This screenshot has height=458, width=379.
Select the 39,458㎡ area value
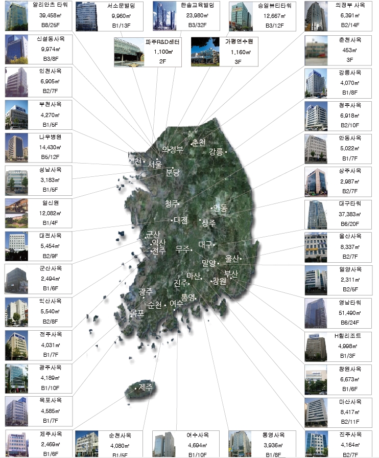pyautogui.click(x=50, y=15)
